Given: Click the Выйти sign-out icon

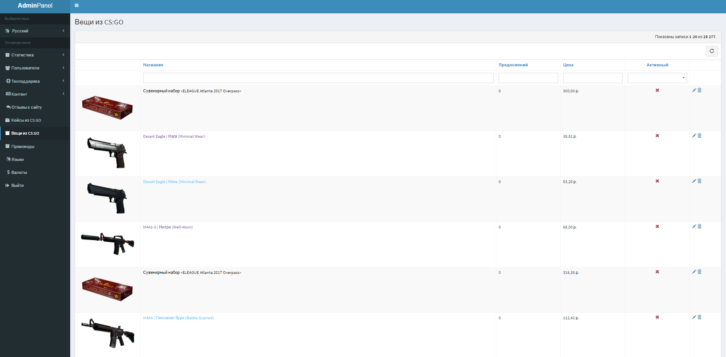Looking at the screenshot, I should click(x=7, y=185).
